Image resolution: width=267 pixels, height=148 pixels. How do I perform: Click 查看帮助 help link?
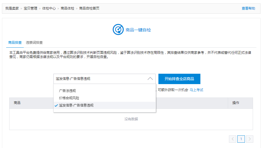248,8
